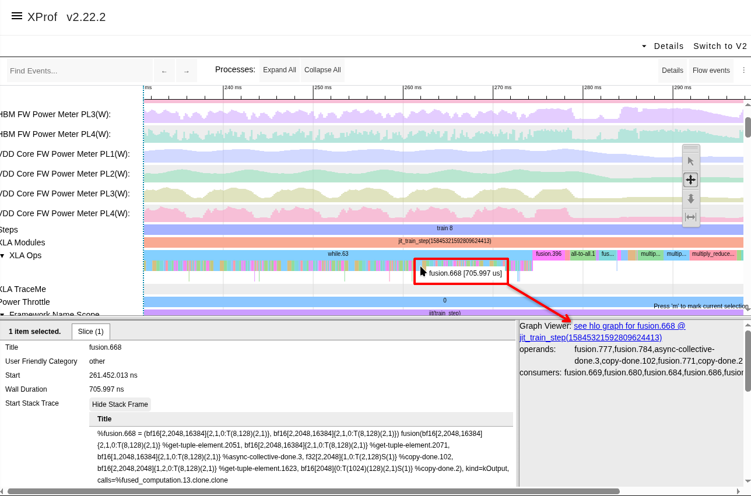Screen dimensions: 751x496
Task: Click the XLA Modules track label
Action: click(22, 242)
